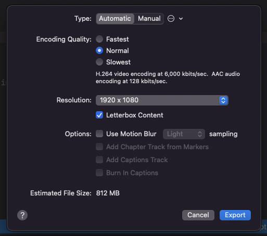The image size is (267, 236).
Task: Open the ellipsis options icon beside Manual
Action: pos(171,19)
